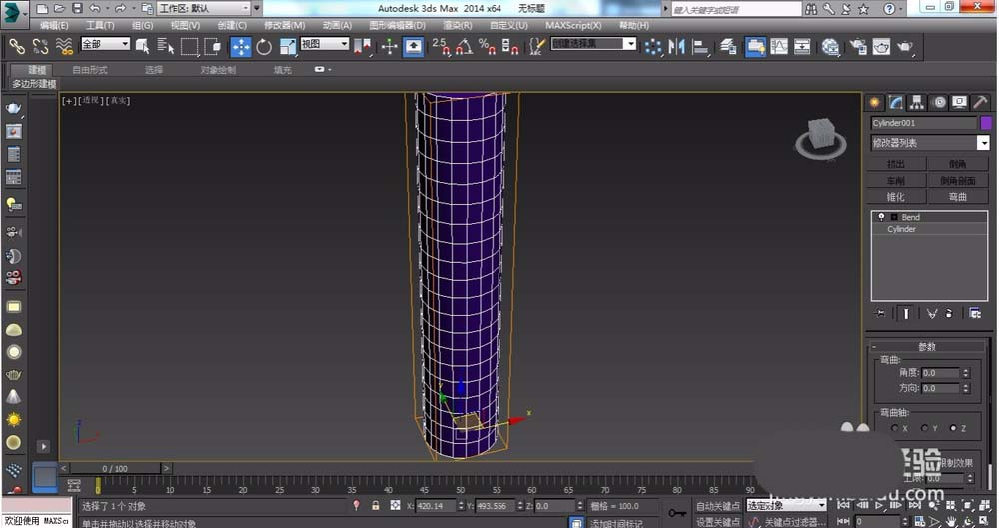Open the Material Editor icon
The image size is (999, 528).
tap(830, 46)
